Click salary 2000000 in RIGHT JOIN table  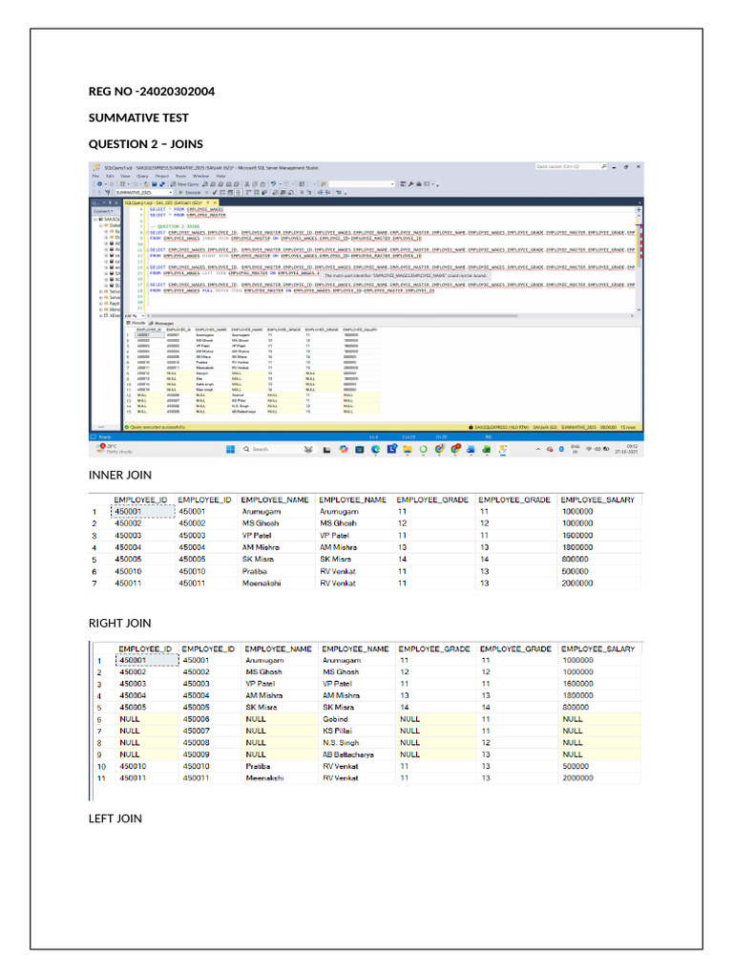coord(577,778)
